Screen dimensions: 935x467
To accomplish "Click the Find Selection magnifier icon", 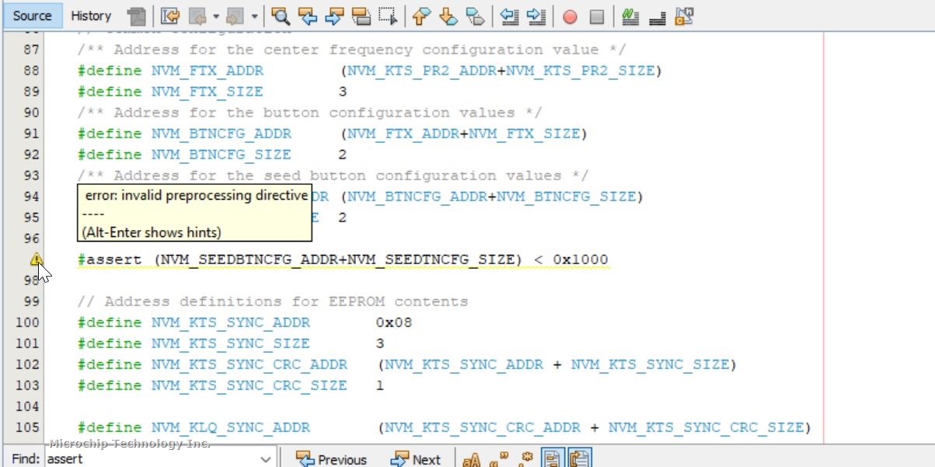I will (x=281, y=16).
